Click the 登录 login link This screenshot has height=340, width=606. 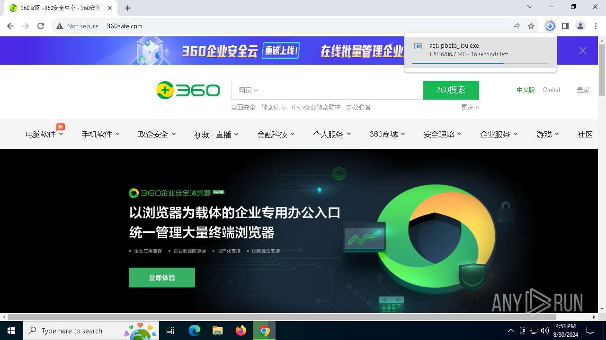pyautogui.click(x=583, y=90)
